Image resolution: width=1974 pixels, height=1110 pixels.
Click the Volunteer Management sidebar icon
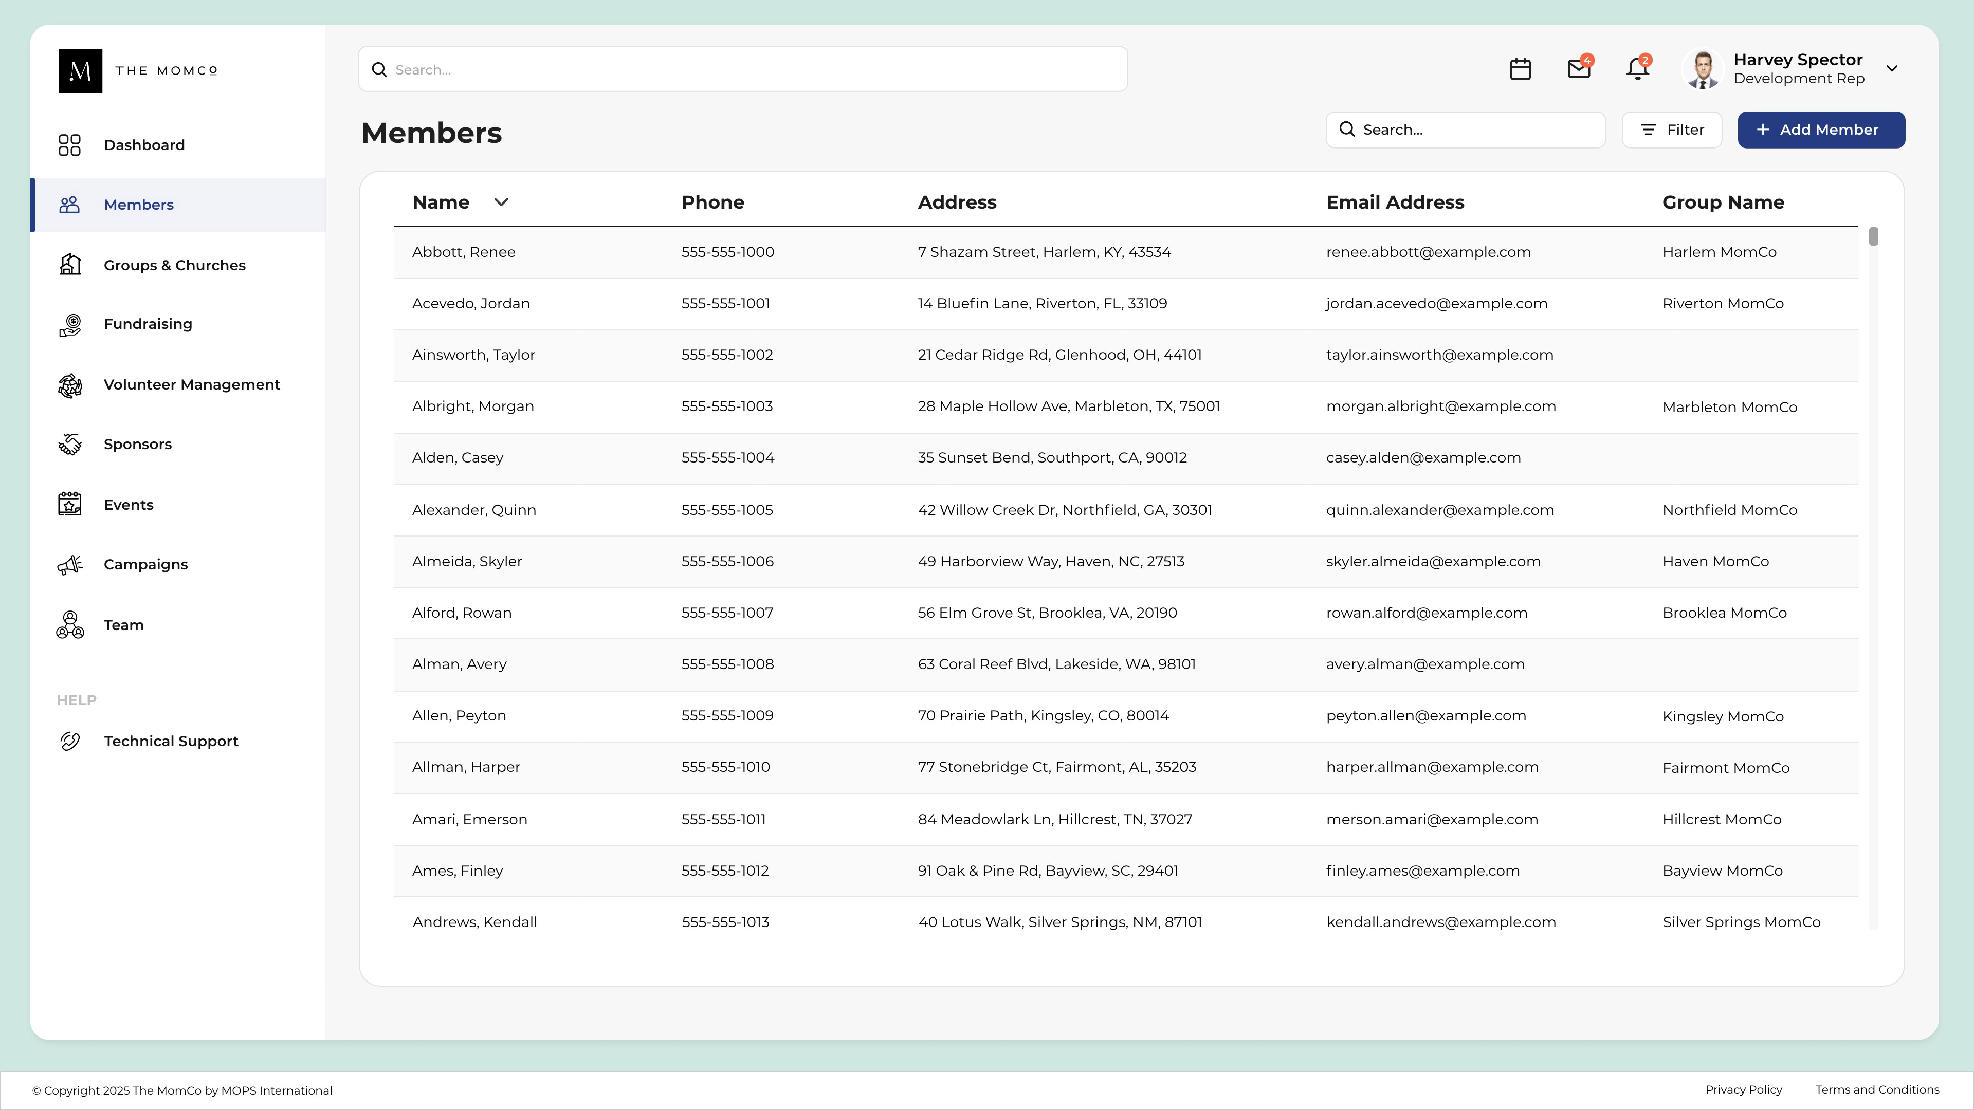(70, 385)
